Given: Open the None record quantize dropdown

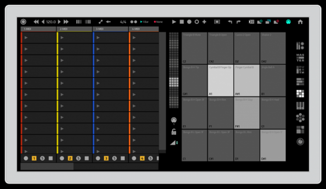Looking at the screenshot, I should click(159, 22).
